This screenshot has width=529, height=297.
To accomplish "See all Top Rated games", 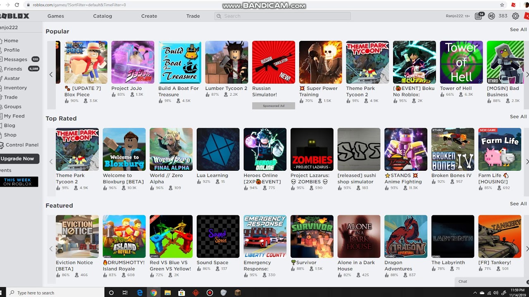I will point(518,117).
